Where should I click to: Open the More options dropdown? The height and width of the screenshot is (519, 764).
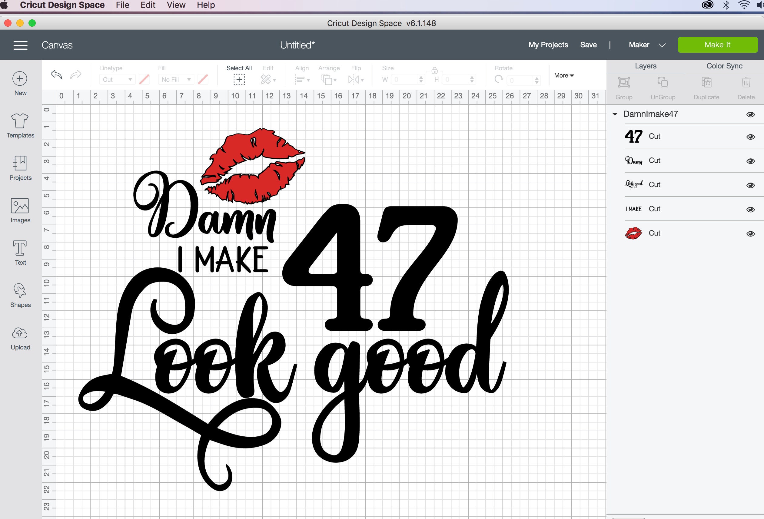pyautogui.click(x=563, y=75)
